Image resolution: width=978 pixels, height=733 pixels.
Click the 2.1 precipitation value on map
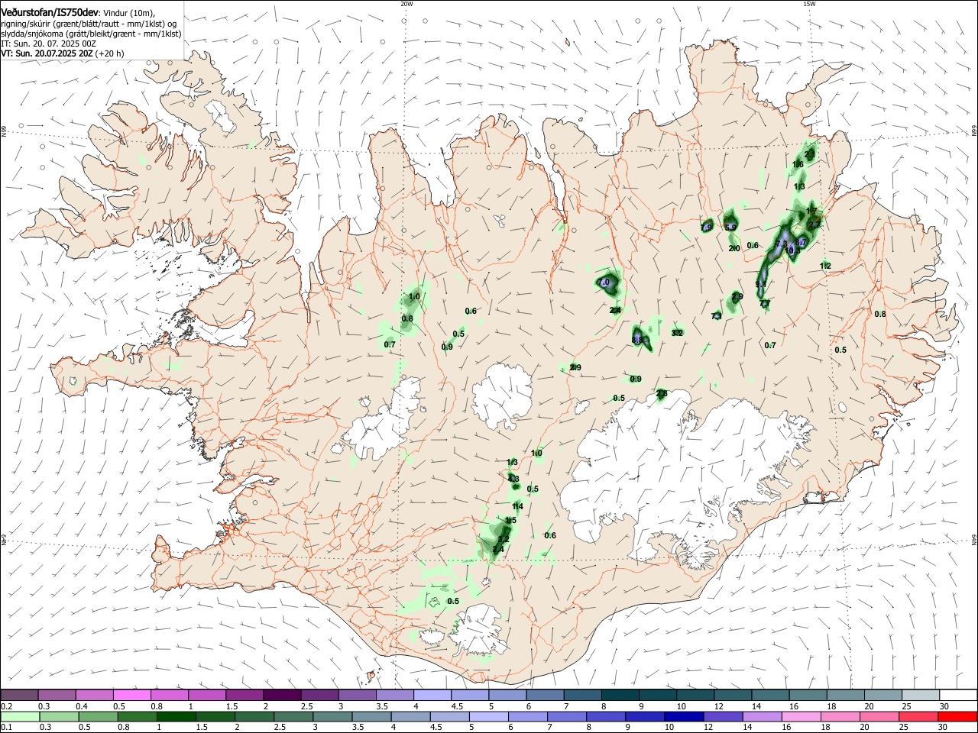point(810,153)
